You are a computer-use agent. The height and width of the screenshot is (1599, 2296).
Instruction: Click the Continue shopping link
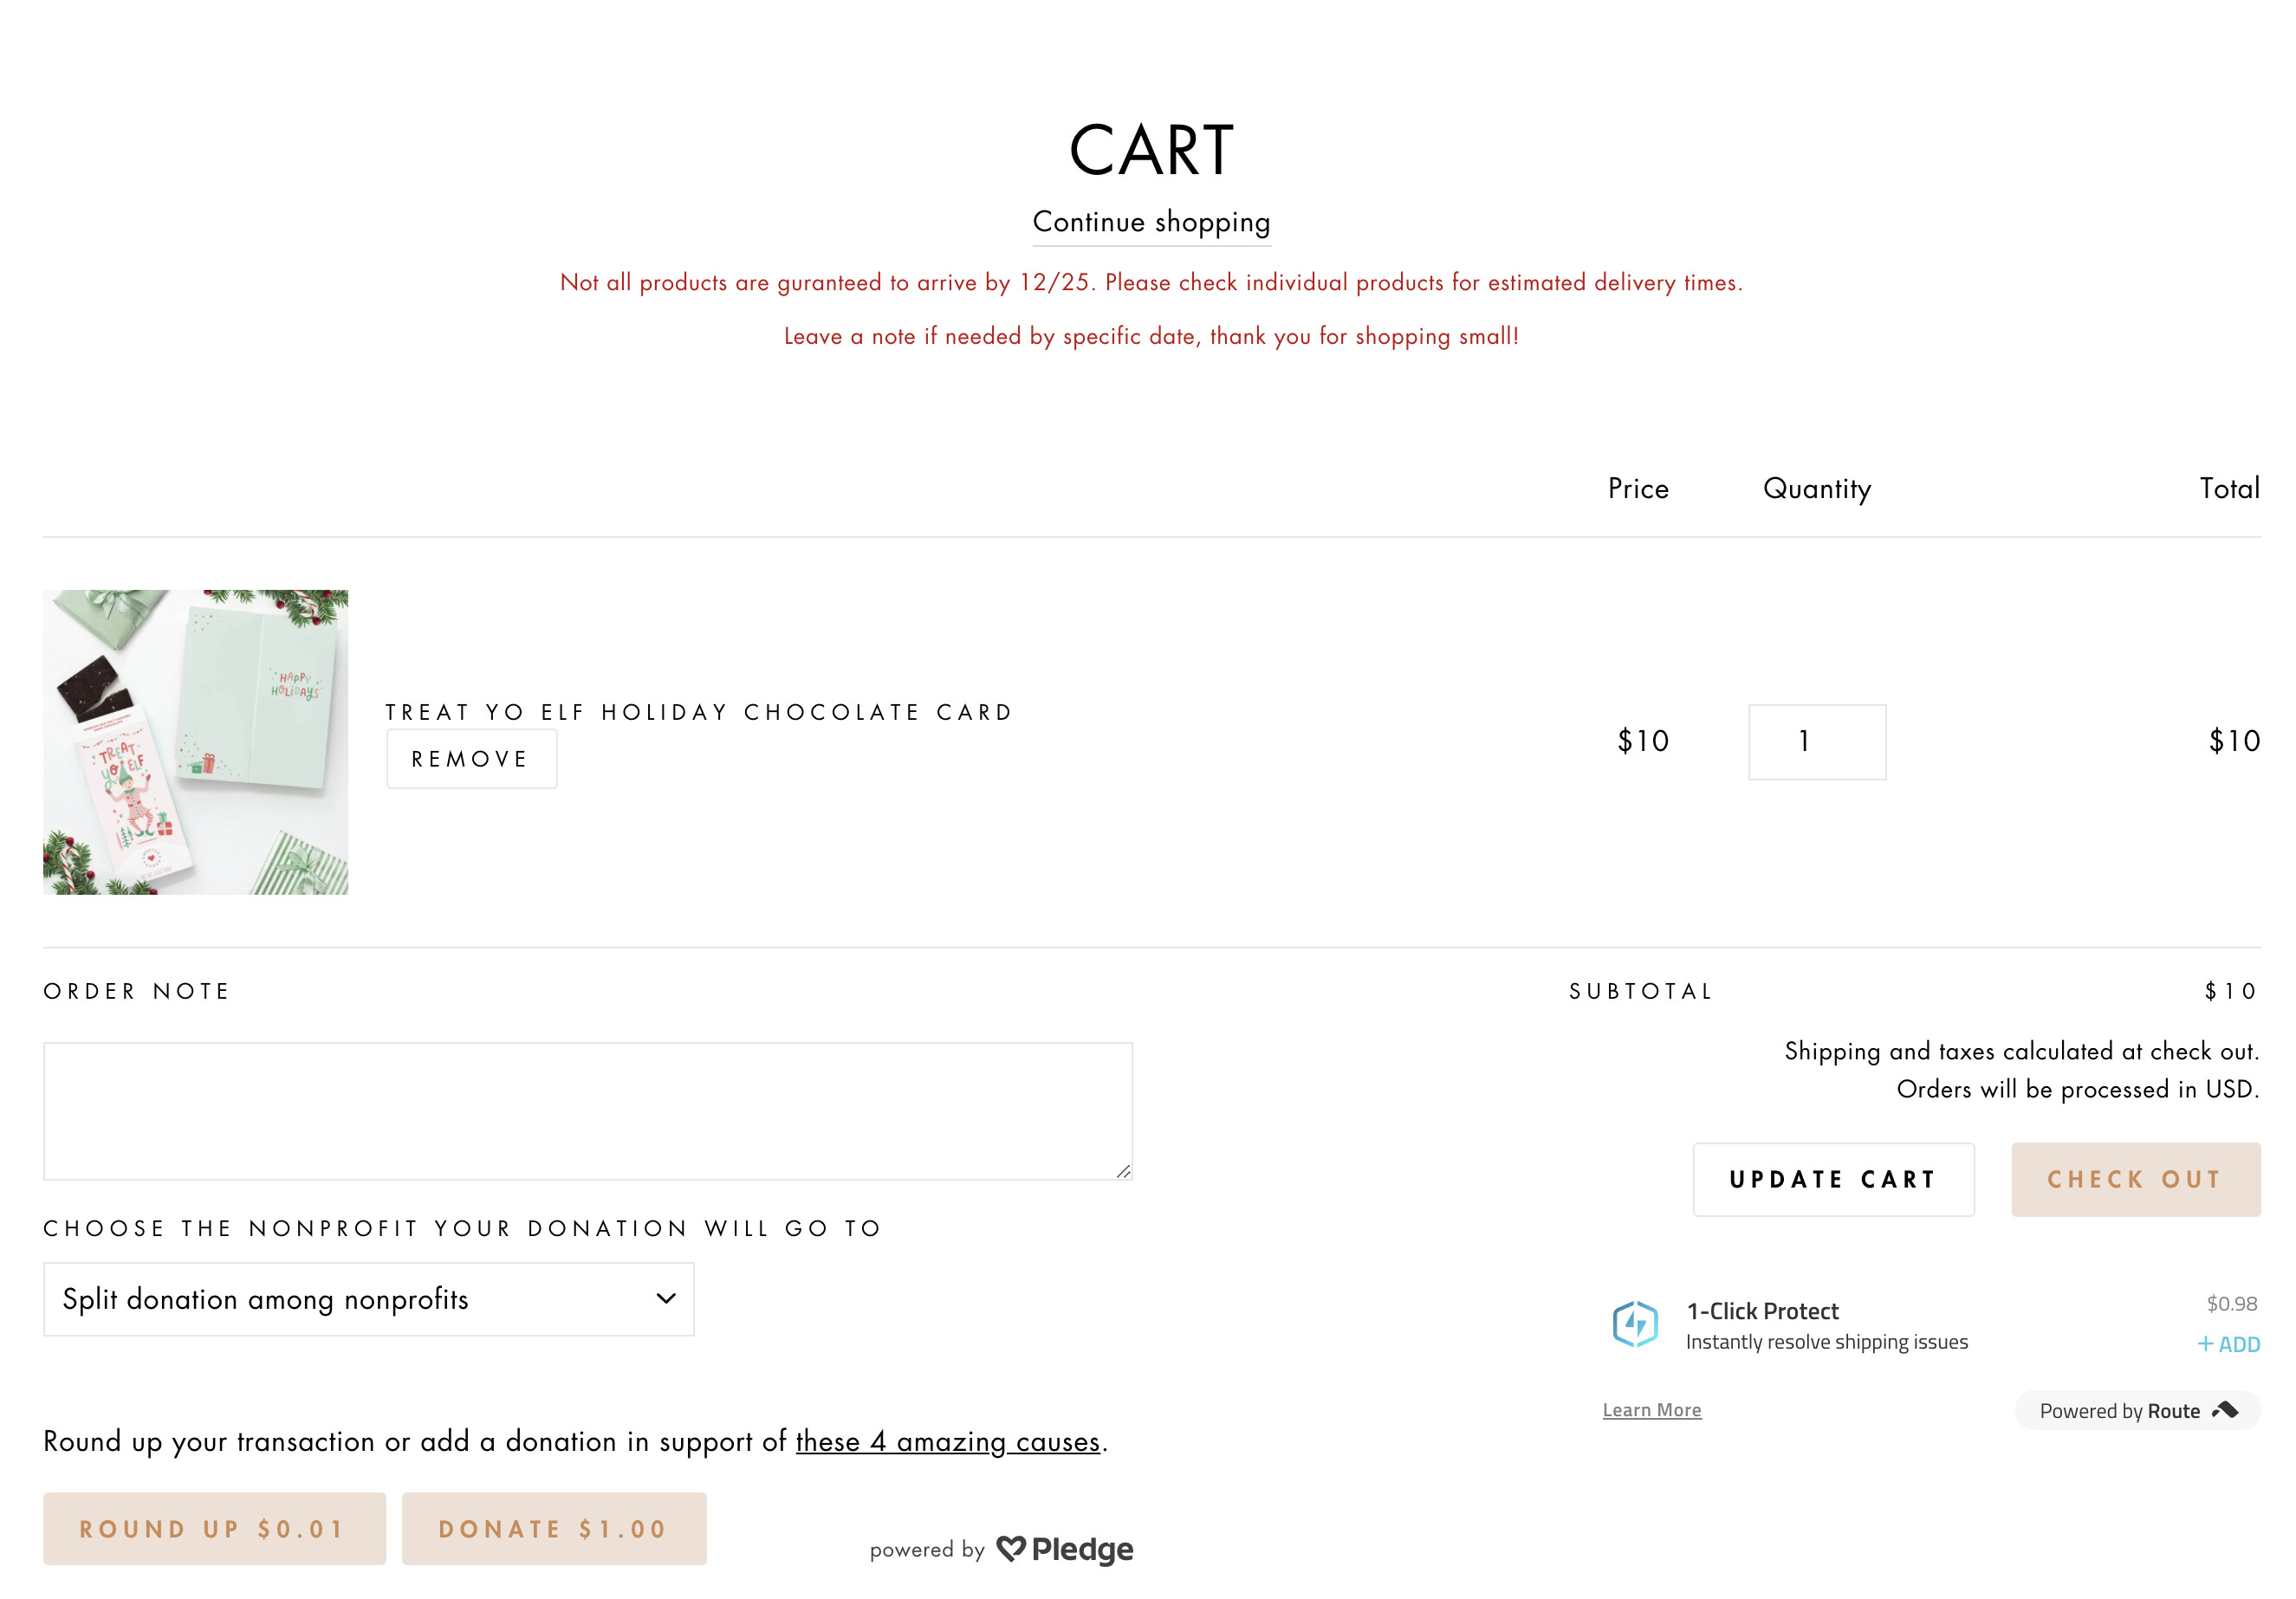point(1151,222)
